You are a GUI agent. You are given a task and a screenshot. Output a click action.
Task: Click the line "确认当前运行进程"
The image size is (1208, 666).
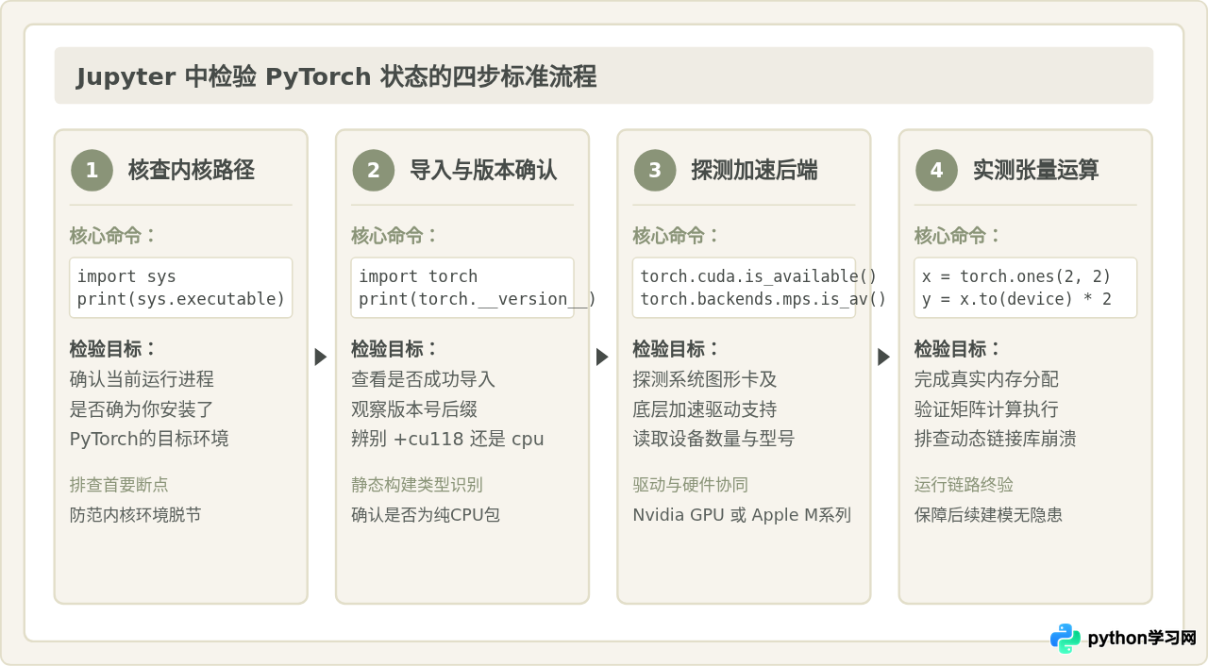(142, 379)
